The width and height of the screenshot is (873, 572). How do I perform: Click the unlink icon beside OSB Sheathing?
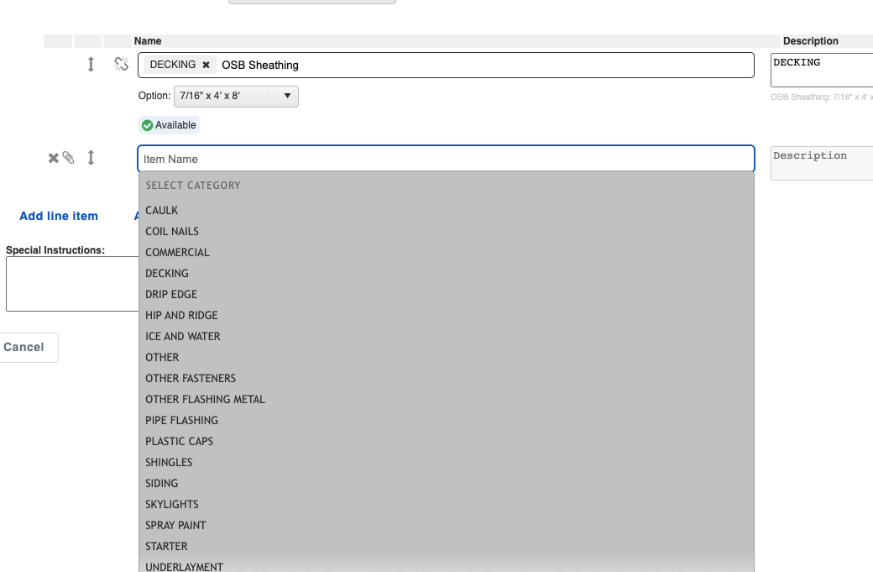[x=121, y=65]
